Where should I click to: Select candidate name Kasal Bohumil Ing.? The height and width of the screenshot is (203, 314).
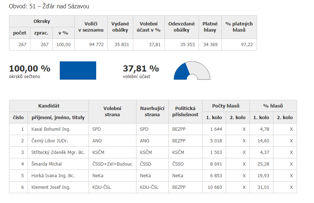51,129
